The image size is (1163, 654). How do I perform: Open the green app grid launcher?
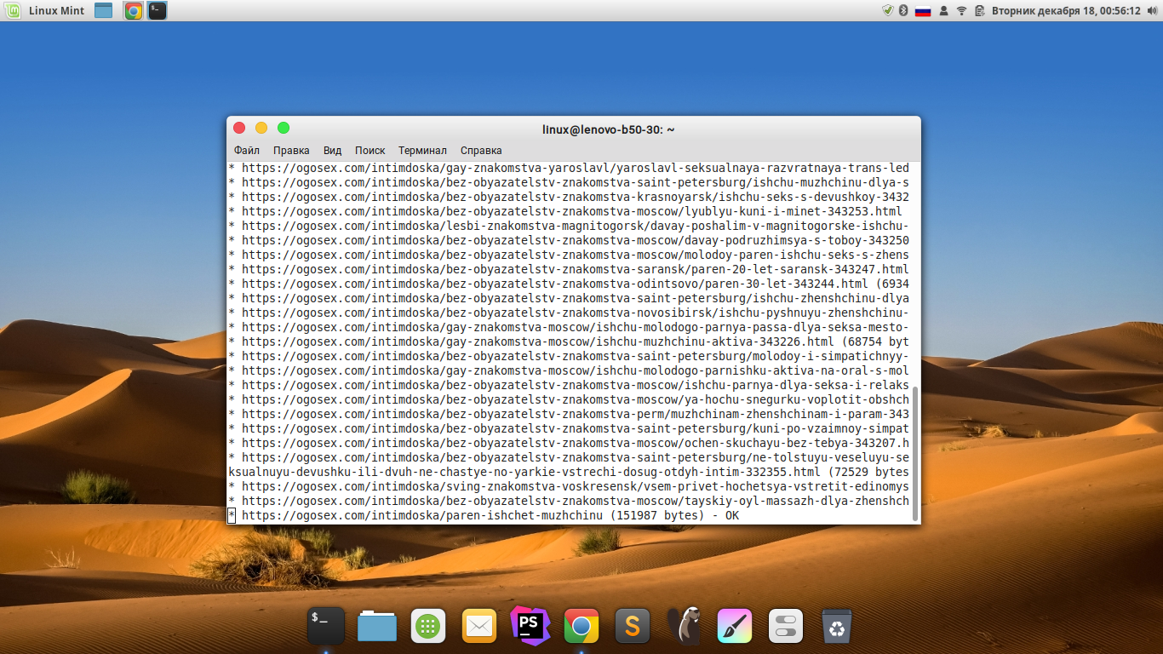pos(428,628)
